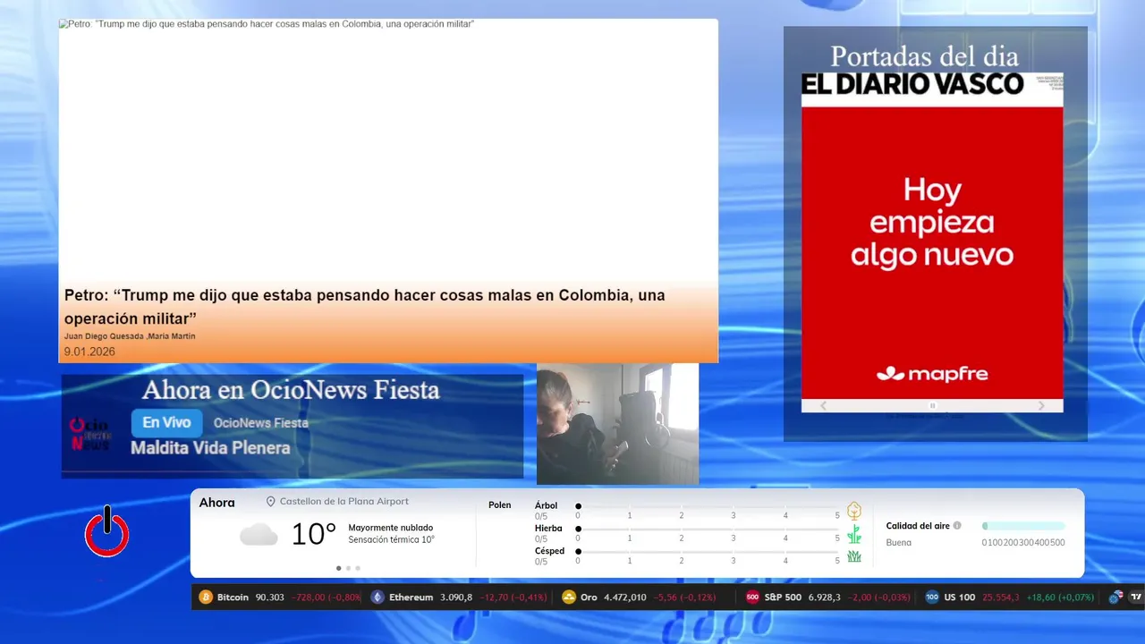The width and height of the screenshot is (1145, 644).
Task: Click the S&P 500 value 6.928,3
Action: pos(825,597)
